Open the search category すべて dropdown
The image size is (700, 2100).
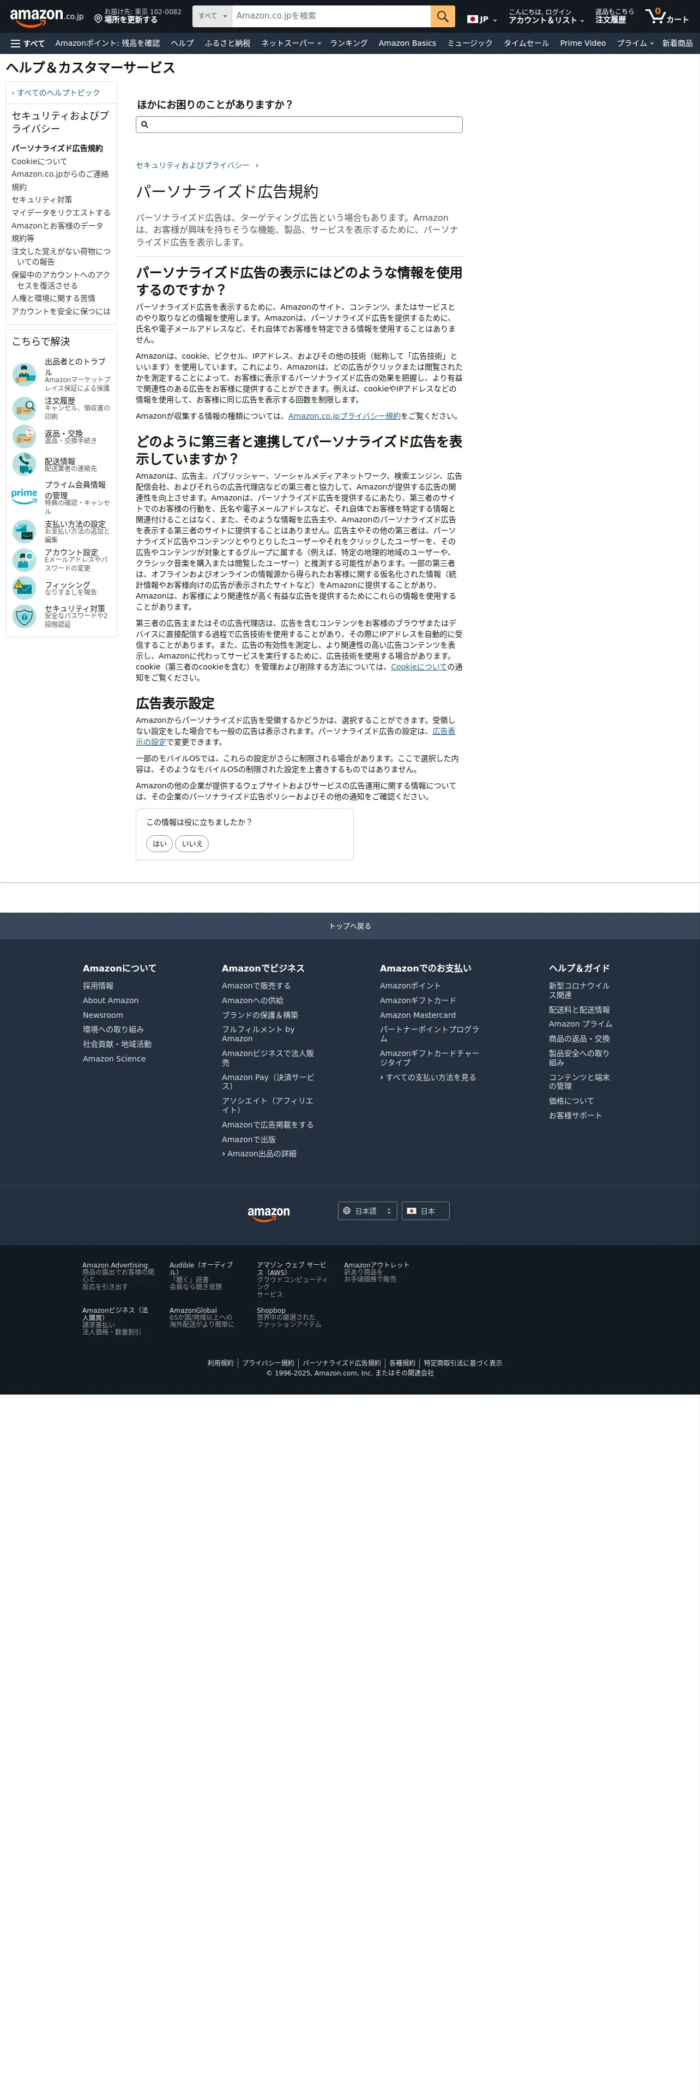pos(213,16)
